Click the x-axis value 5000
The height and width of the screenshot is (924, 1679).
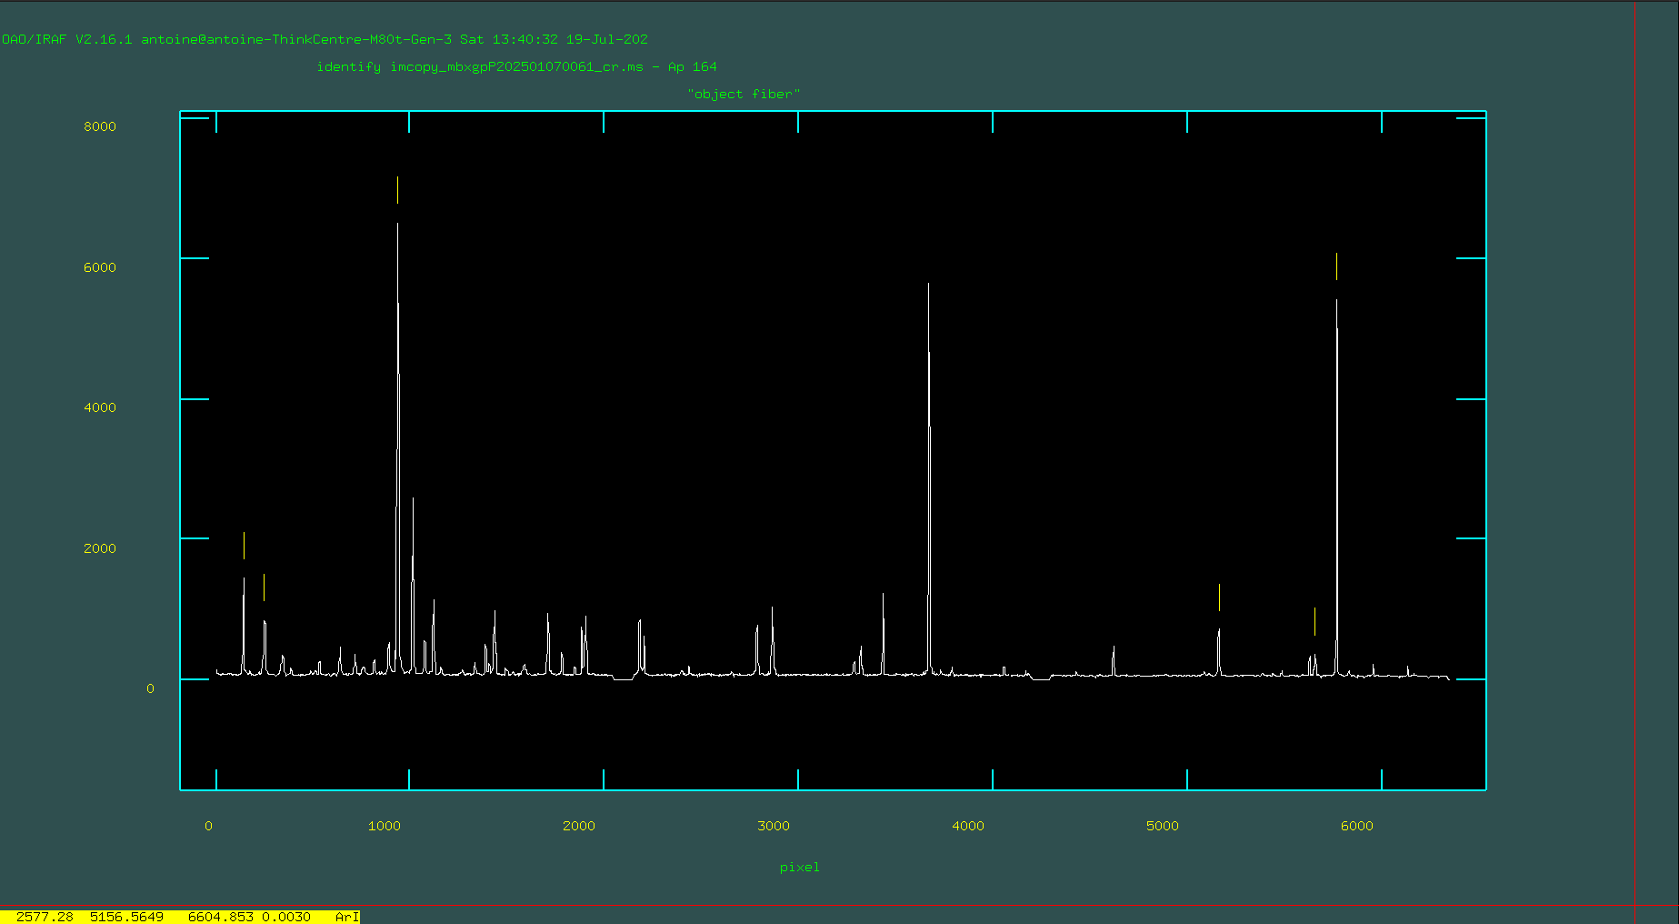tap(1162, 826)
